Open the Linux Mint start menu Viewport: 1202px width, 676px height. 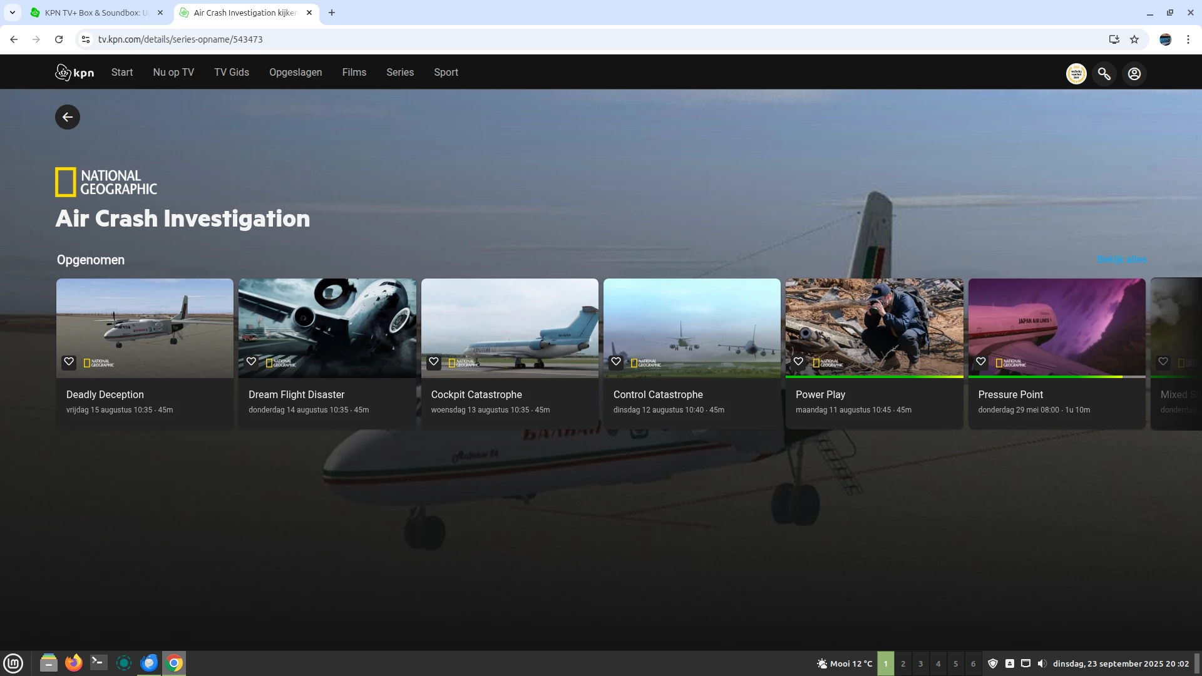(x=13, y=663)
